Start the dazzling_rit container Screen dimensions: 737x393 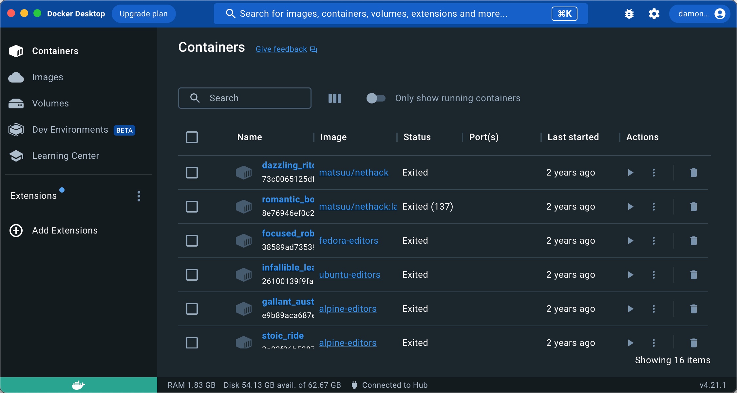coord(631,173)
